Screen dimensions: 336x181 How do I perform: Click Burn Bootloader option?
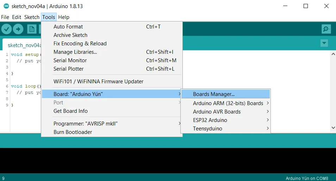(x=73, y=132)
